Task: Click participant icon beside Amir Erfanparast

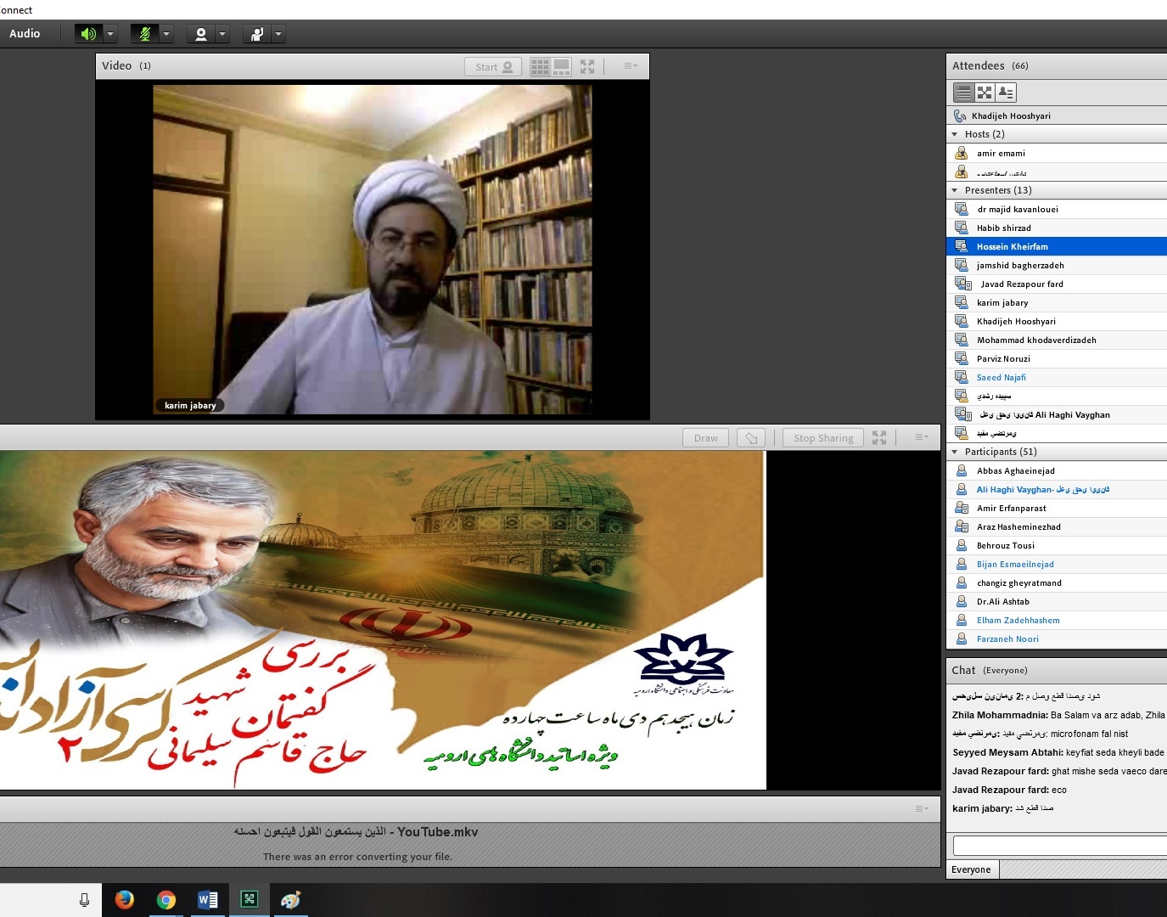Action: click(962, 508)
